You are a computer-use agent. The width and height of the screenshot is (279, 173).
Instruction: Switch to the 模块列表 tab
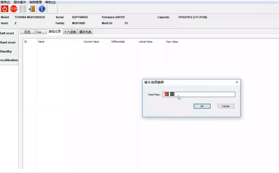coord(85,32)
